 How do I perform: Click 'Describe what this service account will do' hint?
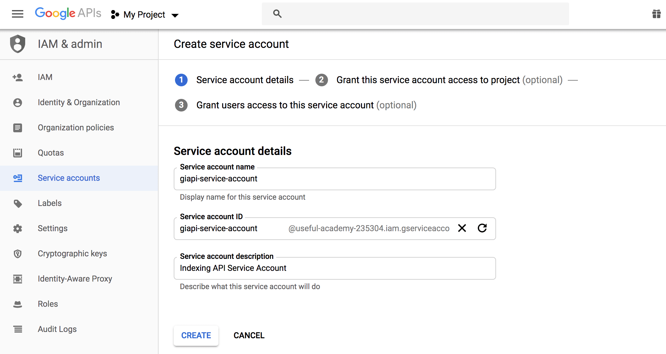pyautogui.click(x=250, y=287)
